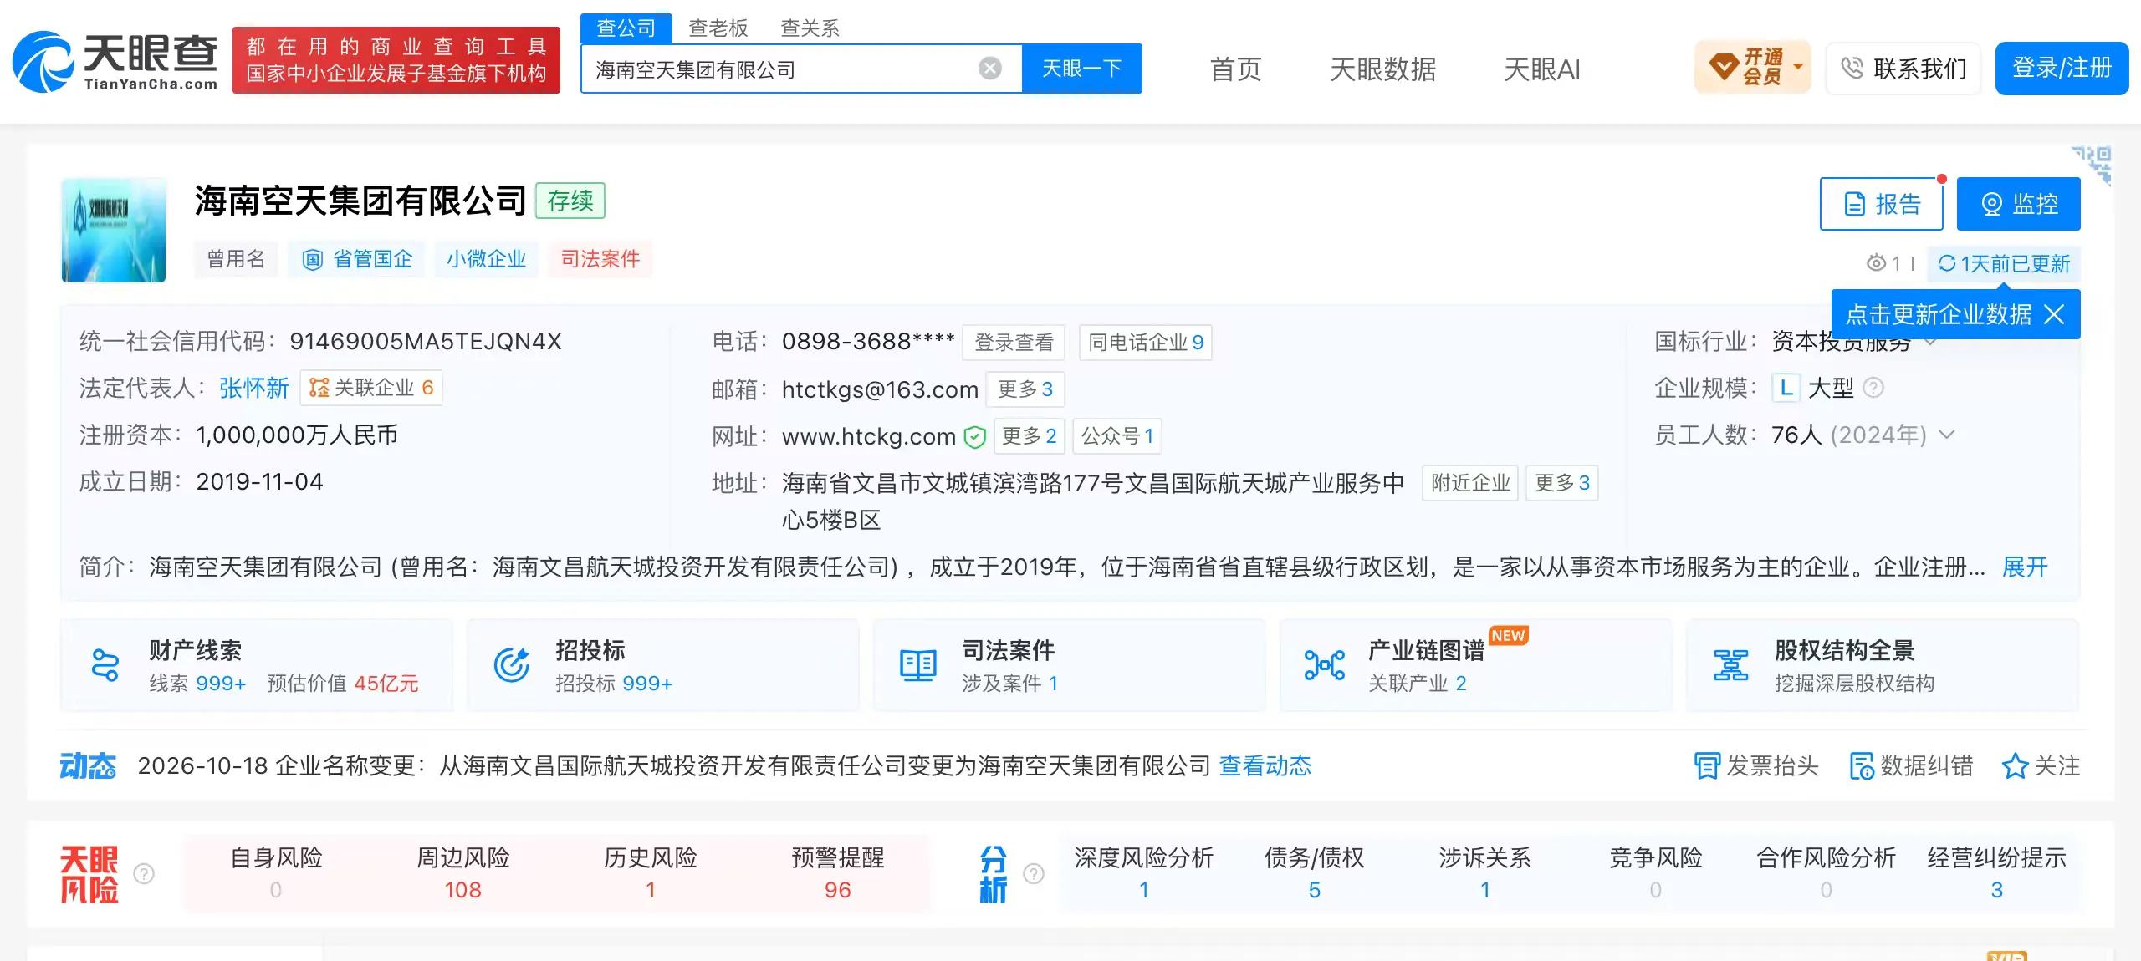Clear the search box with X icon
Image resolution: width=2141 pixels, height=961 pixels.
(x=990, y=69)
